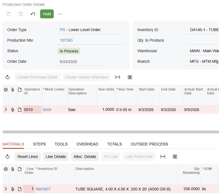Click the Order Date field

(x=81, y=62)
